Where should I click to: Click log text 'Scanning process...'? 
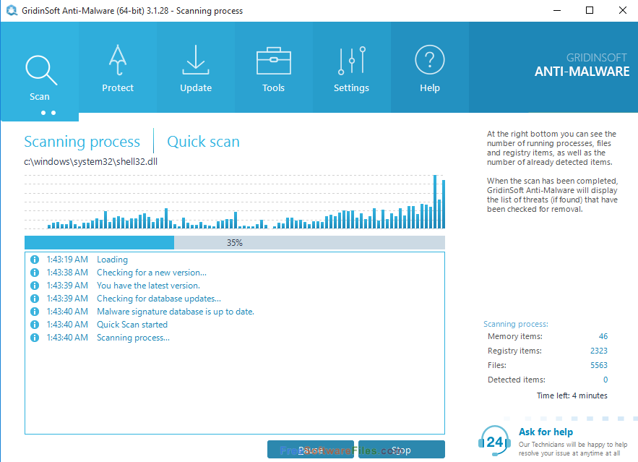click(133, 338)
